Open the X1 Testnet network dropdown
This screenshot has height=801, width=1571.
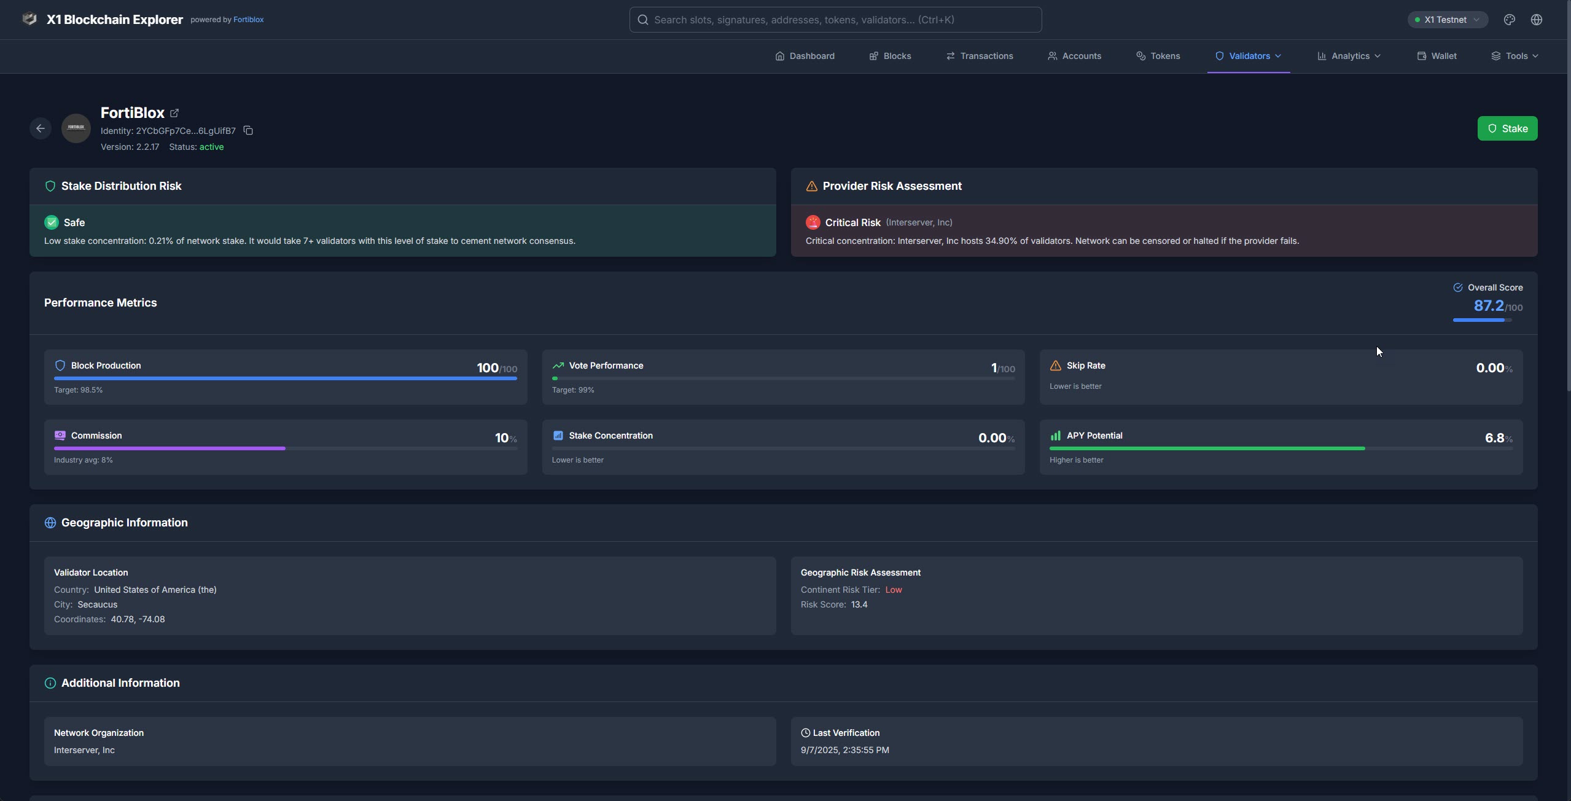(1447, 20)
